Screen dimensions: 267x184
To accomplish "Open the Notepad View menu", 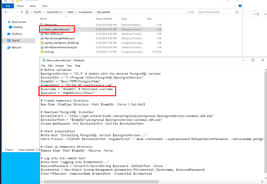I will click(x=69, y=66).
